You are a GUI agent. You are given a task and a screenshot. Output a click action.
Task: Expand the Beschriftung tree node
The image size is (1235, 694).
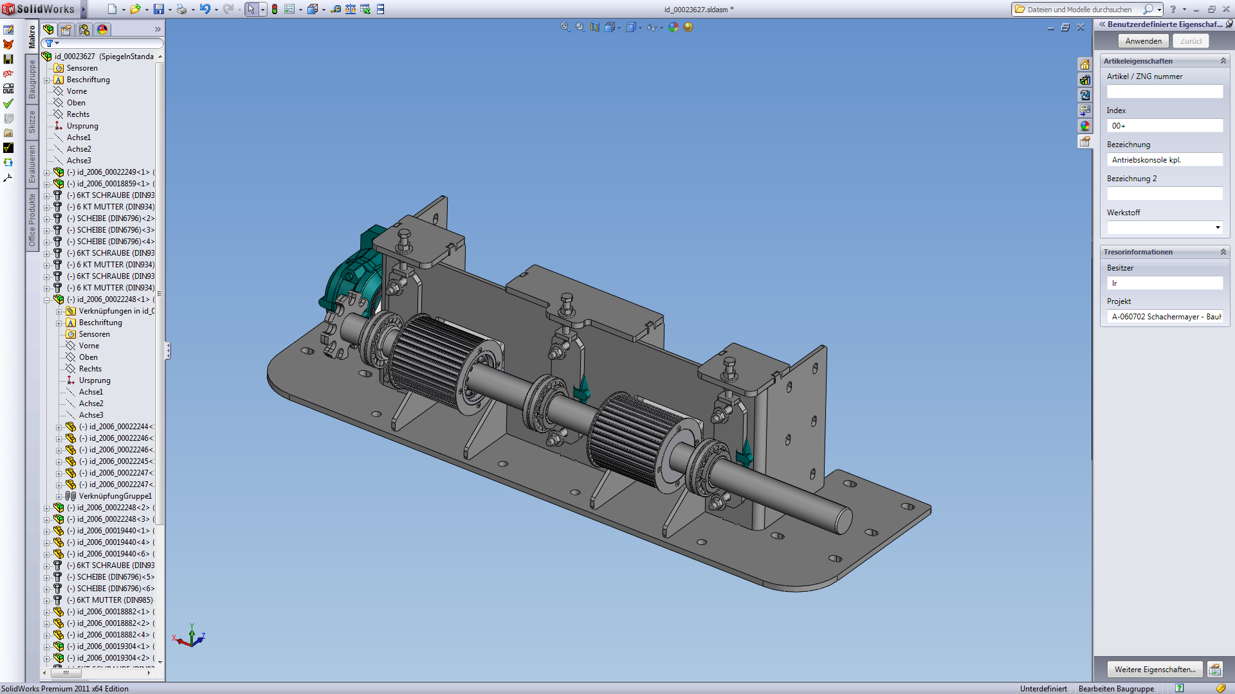(x=47, y=80)
